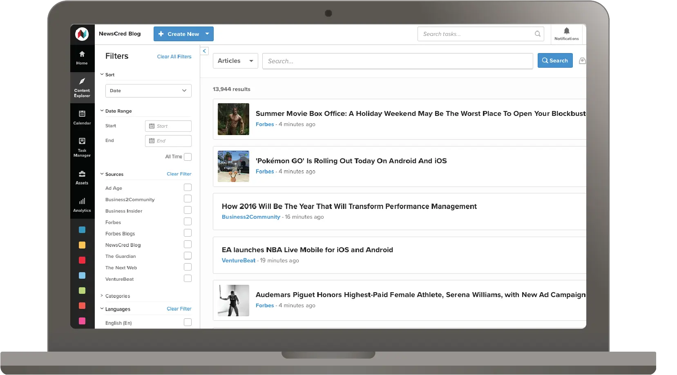This screenshot has height=375, width=677.
Task: Click the End date input
Action: click(168, 141)
